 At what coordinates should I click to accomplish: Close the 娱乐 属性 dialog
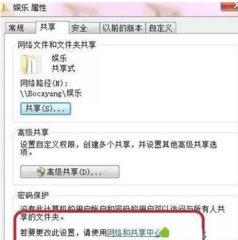(229, 7)
